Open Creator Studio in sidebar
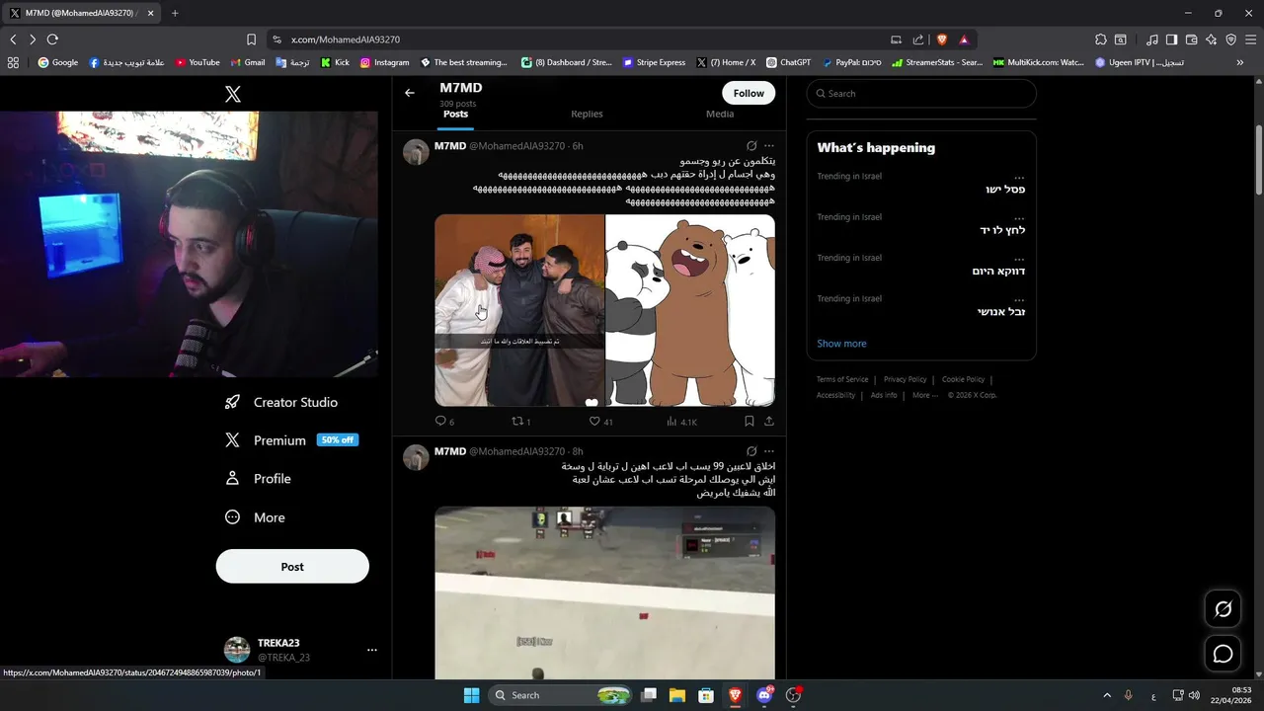 coord(282,402)
